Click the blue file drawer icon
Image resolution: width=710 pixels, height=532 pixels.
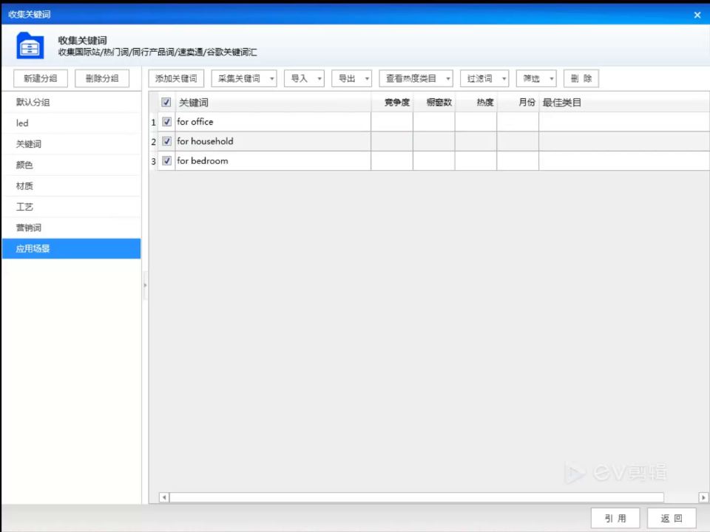click(30, 46)
